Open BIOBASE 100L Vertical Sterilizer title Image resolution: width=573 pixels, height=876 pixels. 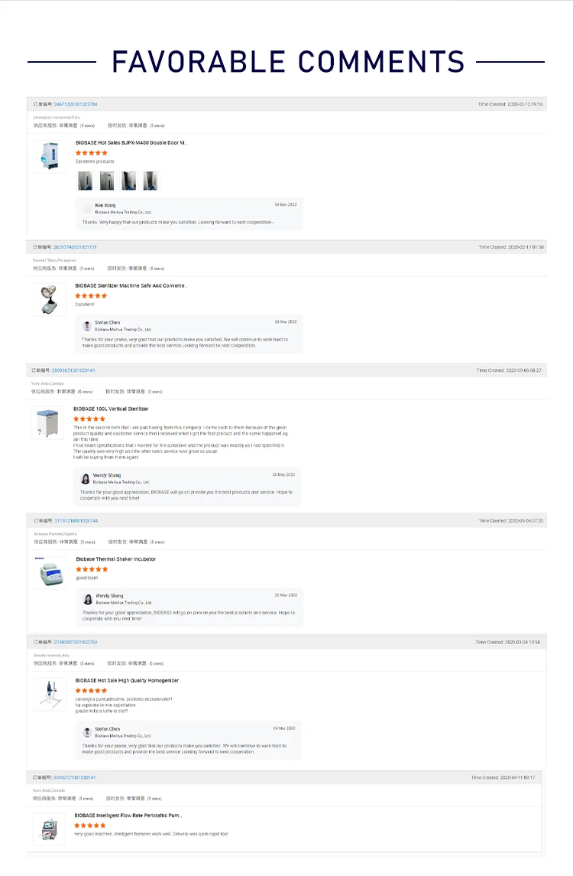click(x=111, y=409)
